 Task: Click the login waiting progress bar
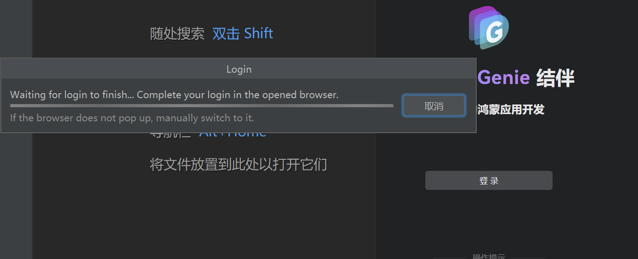pos(202,106)
